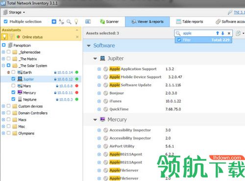Image resolution: width=245 pixels, height=181 pixels.
Task: Toggle the Multiple selection checkbox
Action: [5, 22]
